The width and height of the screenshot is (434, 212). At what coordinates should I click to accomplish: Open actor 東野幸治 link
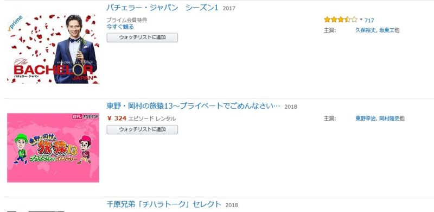(x=365, y=119)
